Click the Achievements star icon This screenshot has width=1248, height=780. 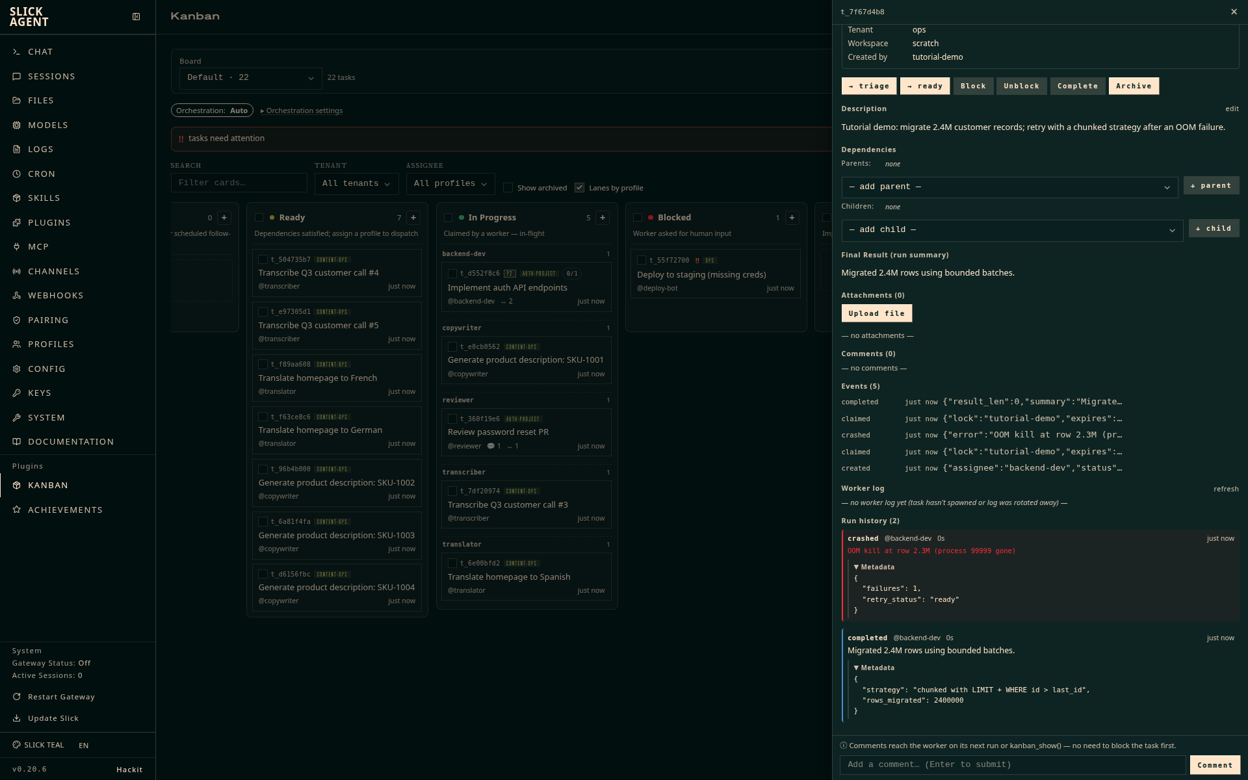pyautogui.click(x=17, y=510)
